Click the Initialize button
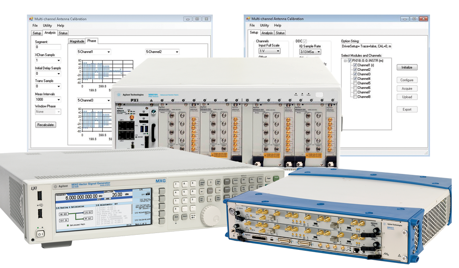Screen dimensions: 459x268 pyautogui.click(x=407, y=67)
